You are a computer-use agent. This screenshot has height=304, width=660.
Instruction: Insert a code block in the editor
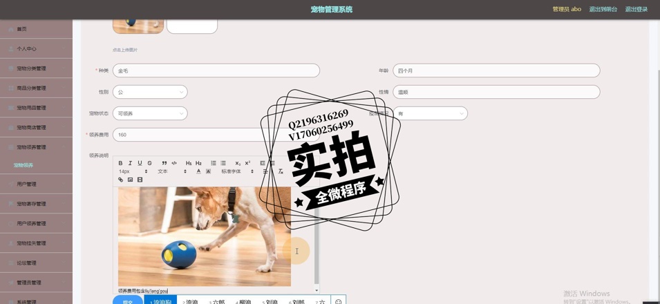point(174,163)
